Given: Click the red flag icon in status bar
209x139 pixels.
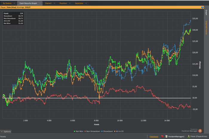Looking at the screenshot, I should click(x=162, y=137).
